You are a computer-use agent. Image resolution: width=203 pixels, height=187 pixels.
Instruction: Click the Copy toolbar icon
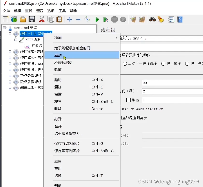coord(51,20)
